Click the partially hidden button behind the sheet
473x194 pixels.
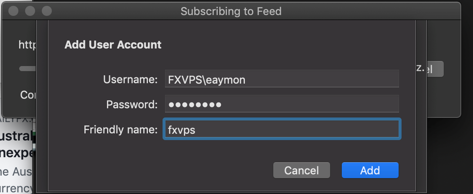coord(430,69)
